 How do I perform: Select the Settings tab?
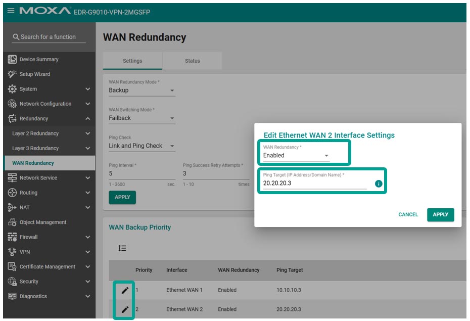click(132, 61)
